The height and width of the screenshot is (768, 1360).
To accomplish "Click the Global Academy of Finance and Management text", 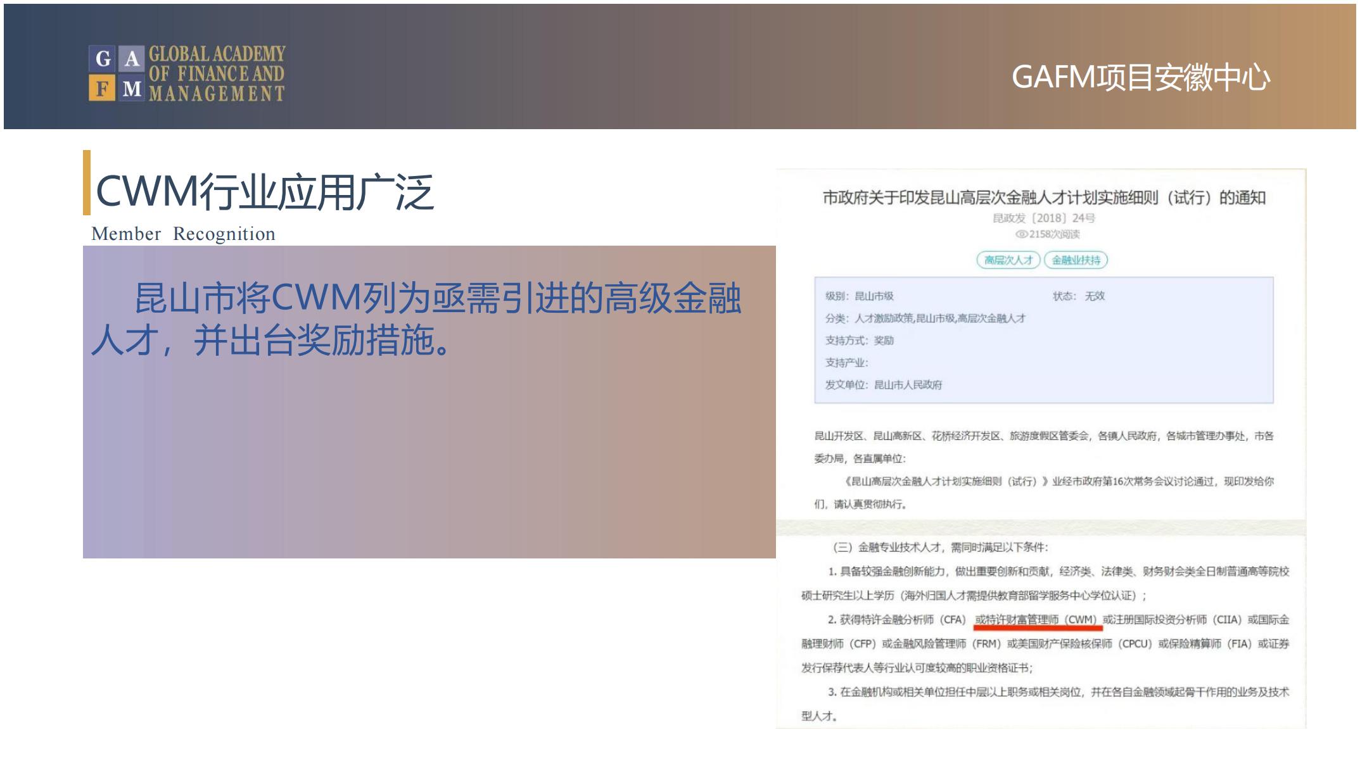I will [217, 73].
